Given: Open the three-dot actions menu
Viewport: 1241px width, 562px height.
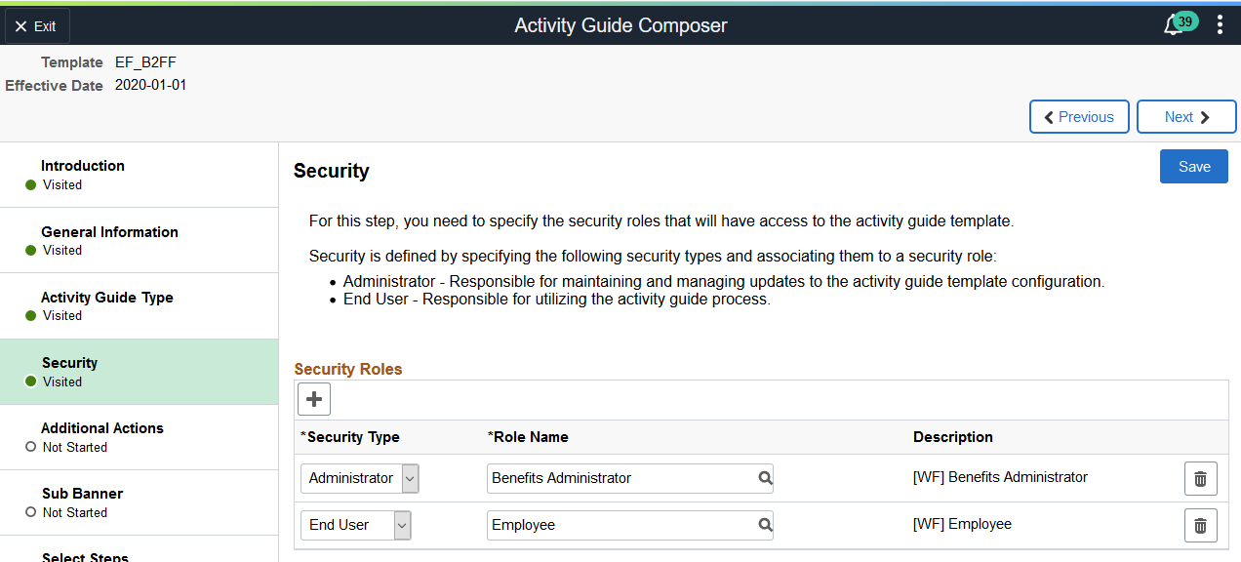Looking at the screenshot, I should click(x=1220, y=25).
